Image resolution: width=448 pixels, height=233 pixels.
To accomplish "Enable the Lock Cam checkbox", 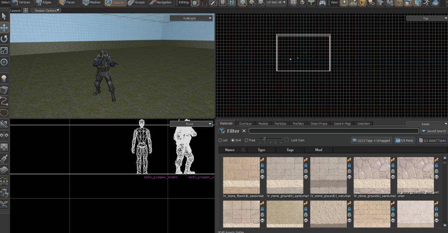I will point(287,140).
